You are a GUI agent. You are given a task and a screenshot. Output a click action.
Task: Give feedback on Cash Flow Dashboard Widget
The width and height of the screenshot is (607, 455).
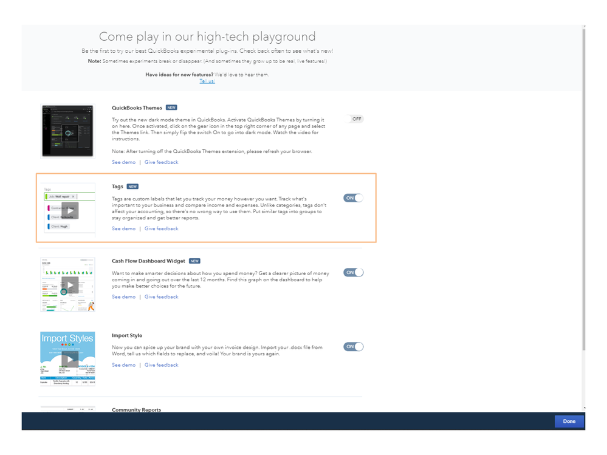point(162,297)
